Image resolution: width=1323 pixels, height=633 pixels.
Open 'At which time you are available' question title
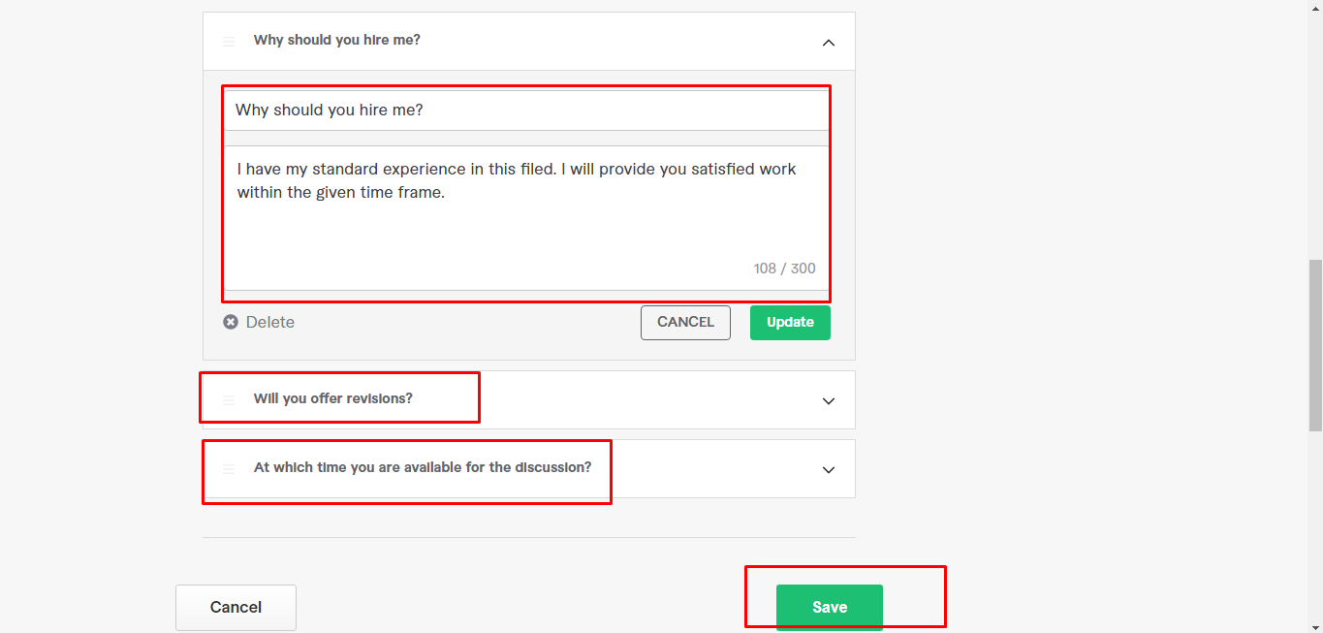coord(423,467)
